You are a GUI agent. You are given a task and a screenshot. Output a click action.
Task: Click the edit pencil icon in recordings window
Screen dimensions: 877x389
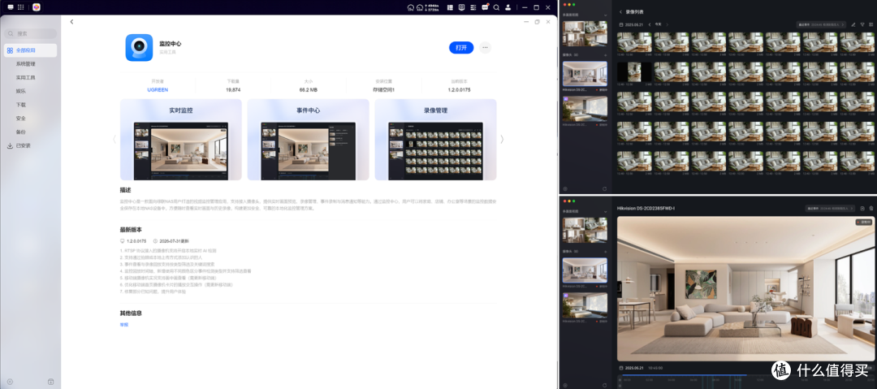(x=853, y=24)
